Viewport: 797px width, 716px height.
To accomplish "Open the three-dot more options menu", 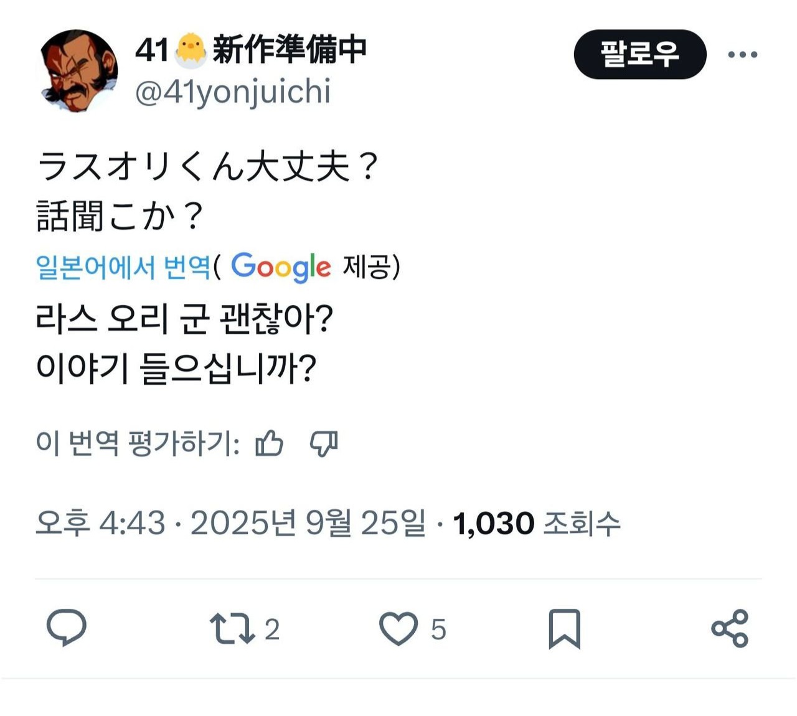I will point(743,55).
